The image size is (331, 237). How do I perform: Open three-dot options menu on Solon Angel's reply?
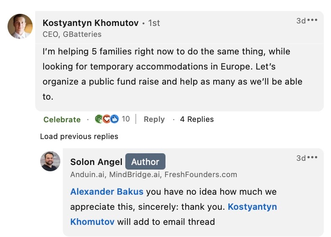point(313,158)
